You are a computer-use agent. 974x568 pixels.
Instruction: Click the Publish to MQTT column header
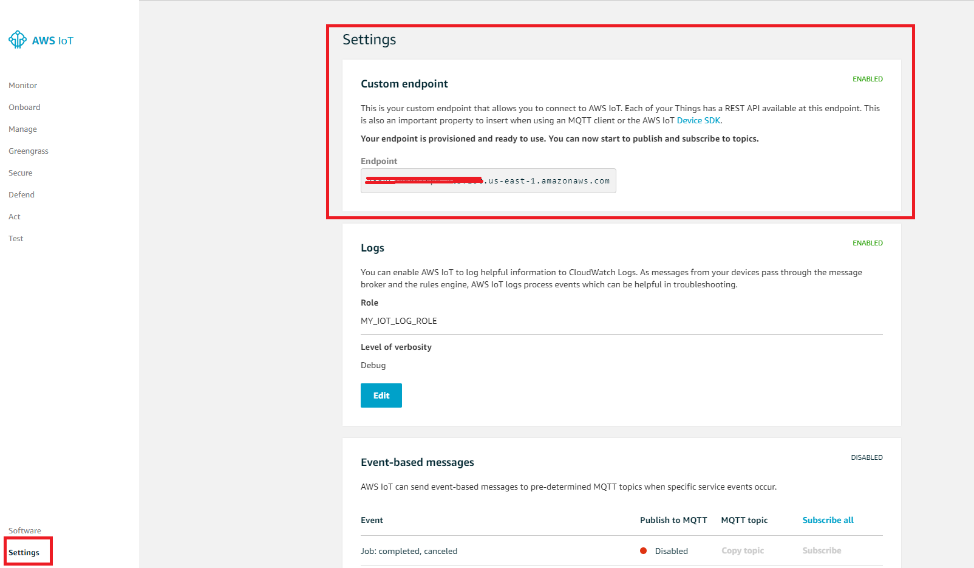coord(673,520)
